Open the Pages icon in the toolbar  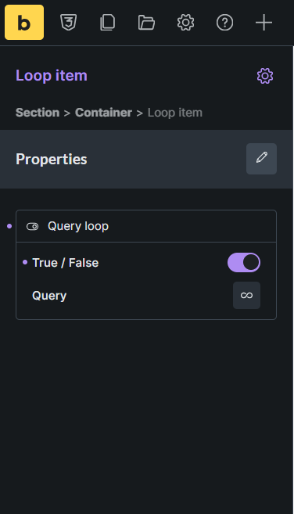click(107, 23)
